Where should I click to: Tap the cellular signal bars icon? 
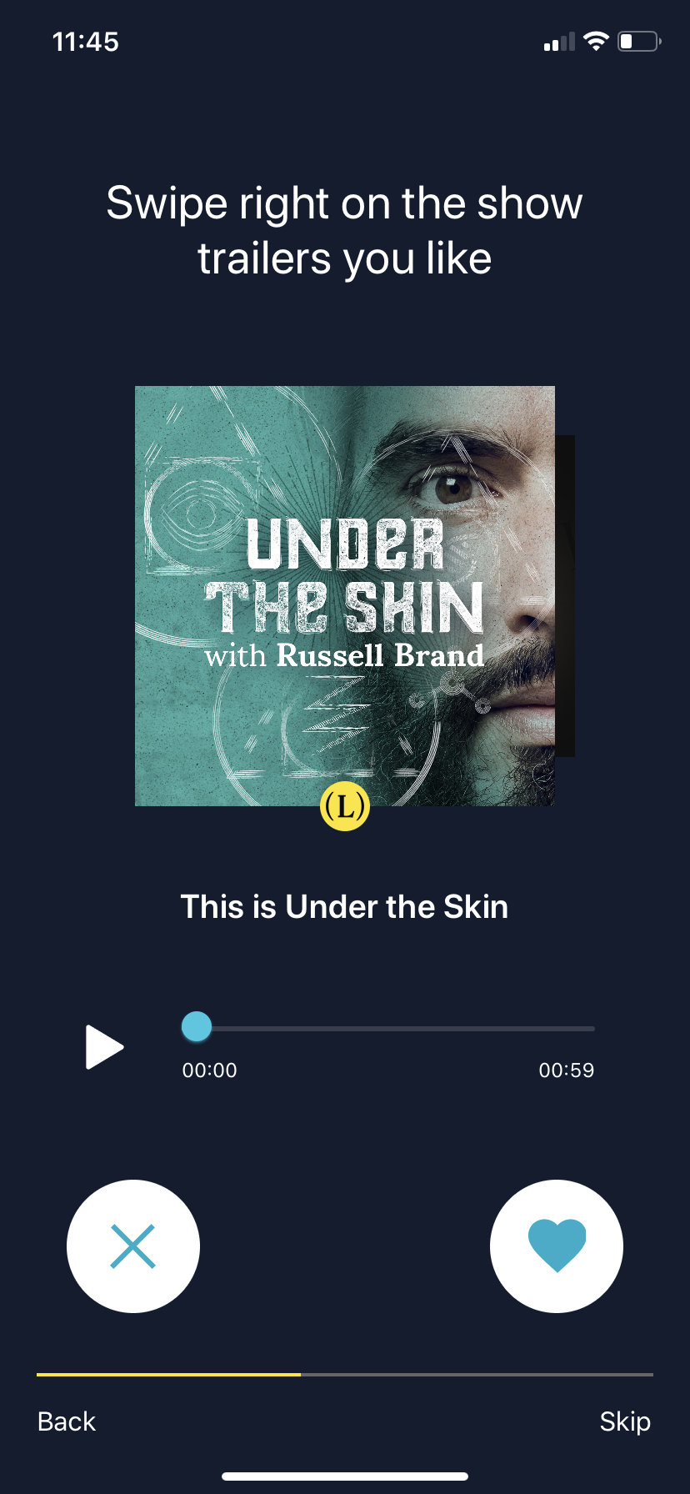point(559,42)
